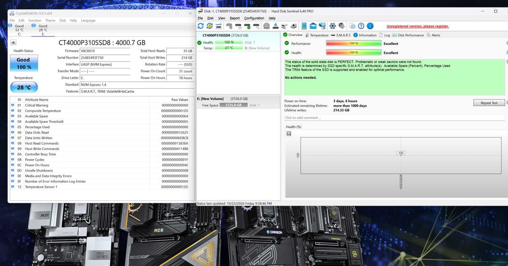Click the blue info circle icon in toolbar
This screenshot has height=266, width=508.
tap(370, 26)
